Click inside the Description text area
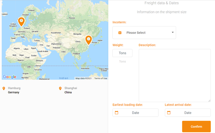Screen dimensions: 215x133 click(x=175, y=75)
